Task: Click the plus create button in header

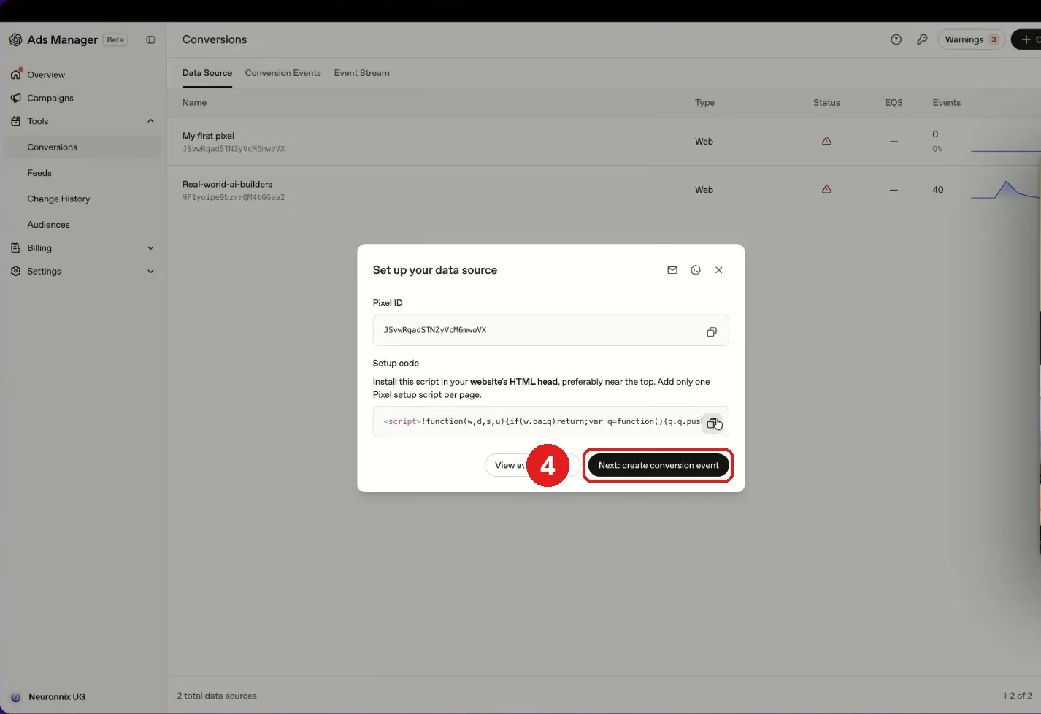Action: [1026, 39]
